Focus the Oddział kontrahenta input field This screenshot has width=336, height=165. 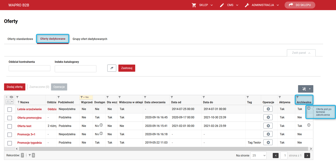29,68
